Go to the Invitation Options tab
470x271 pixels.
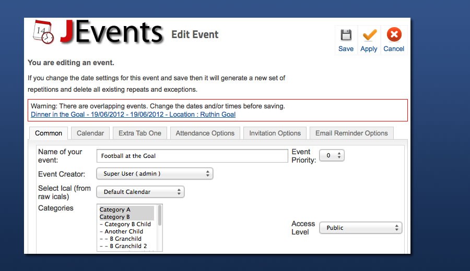[275, 133]
